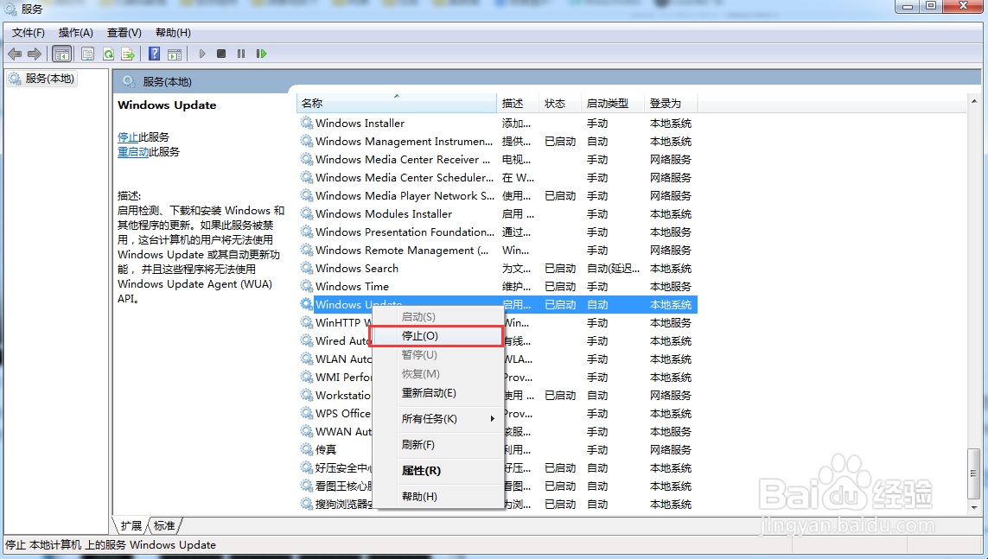988x559 pixels.
Task: Click the vertical scrollbar thumb
Action: coord(974,473)
